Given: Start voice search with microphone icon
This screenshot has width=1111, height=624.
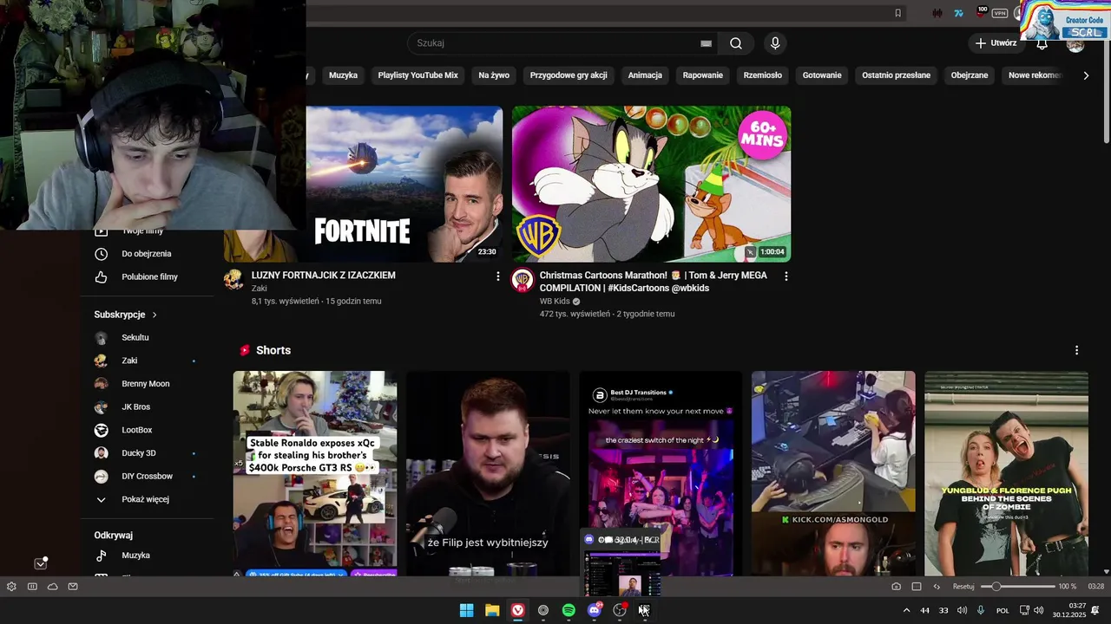Looking at the screenshot, I should [x=775, y=43].
